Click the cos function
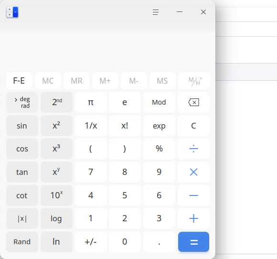Image resolution: width=277 pixels, height=259 pixels. (x=22, y=149)
